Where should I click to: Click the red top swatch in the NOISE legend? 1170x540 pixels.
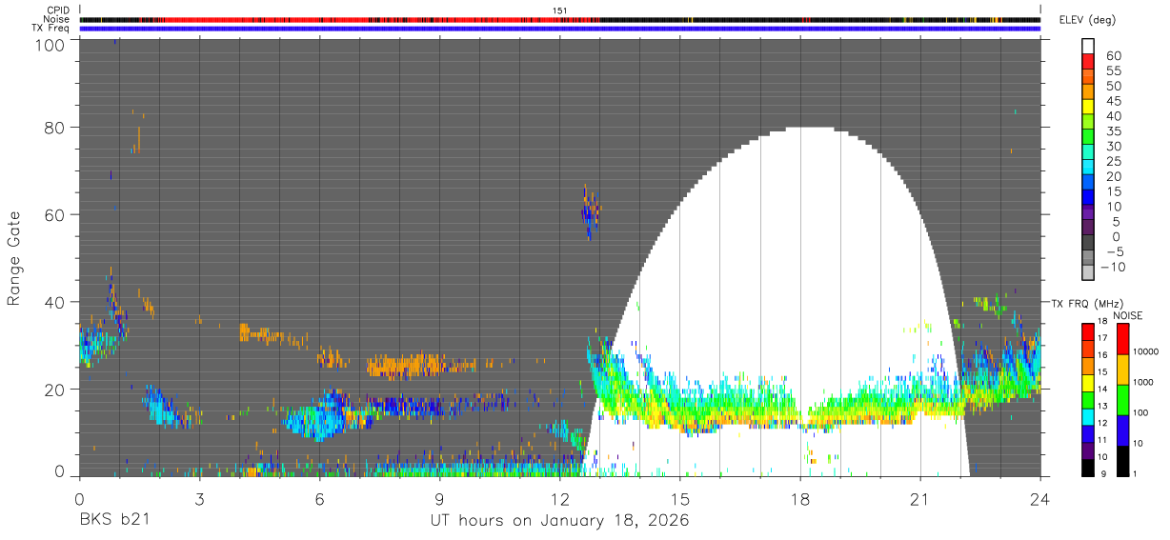coord(1122,338)
